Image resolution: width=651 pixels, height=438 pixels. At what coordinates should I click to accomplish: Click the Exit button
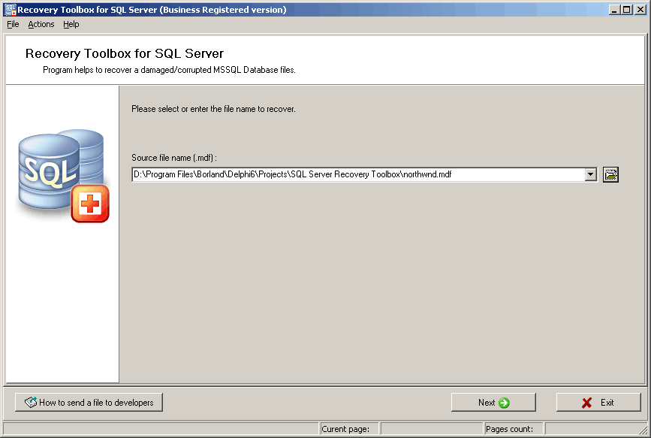[x=598, y=402]
